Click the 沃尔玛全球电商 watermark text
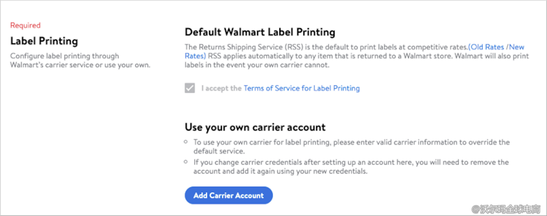547x216 pixels. pyautogui.click(x=511, y=208)
